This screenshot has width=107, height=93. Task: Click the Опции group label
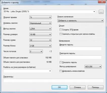click(62, 26)
